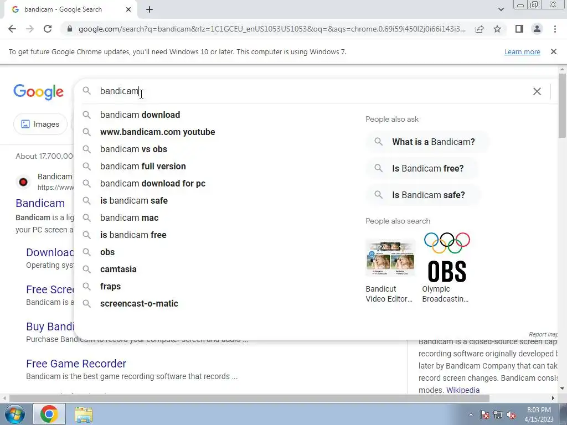
Task: Dismiss the Chrome update notification bar
Action: [x=554, y=51]
